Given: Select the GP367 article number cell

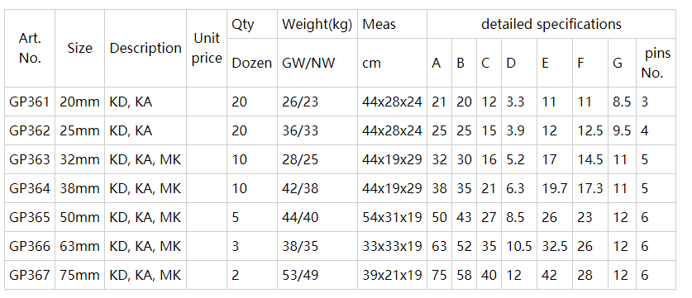Looking at the screenshot, I should coord(30,275).
